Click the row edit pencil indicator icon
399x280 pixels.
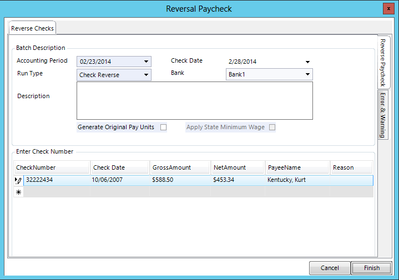[18, 180]
